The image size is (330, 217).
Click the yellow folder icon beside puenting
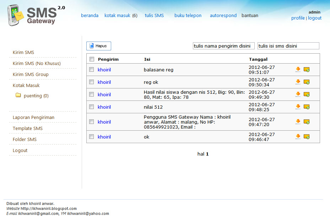(18, 96)
